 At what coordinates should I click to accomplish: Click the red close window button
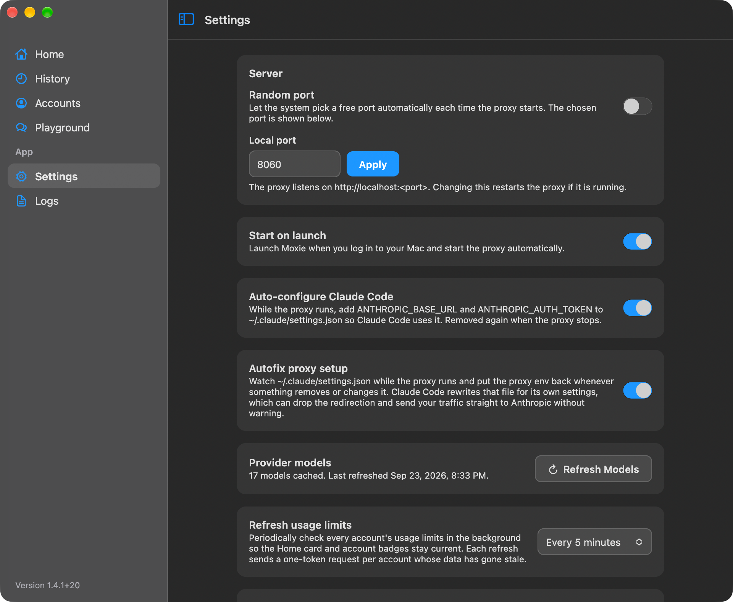pyautogui.click(x=12, y=12)
